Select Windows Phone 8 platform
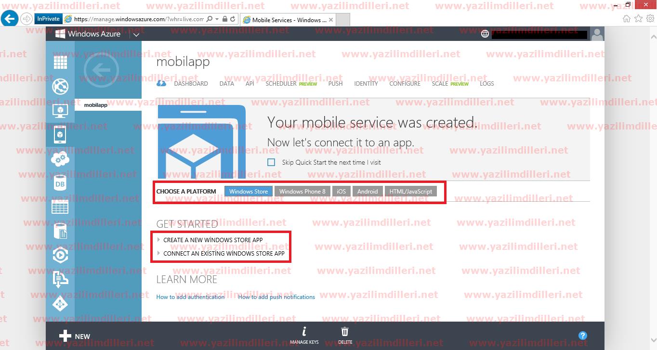The height and width of the screenshot is (350, 657). (302, 192)
